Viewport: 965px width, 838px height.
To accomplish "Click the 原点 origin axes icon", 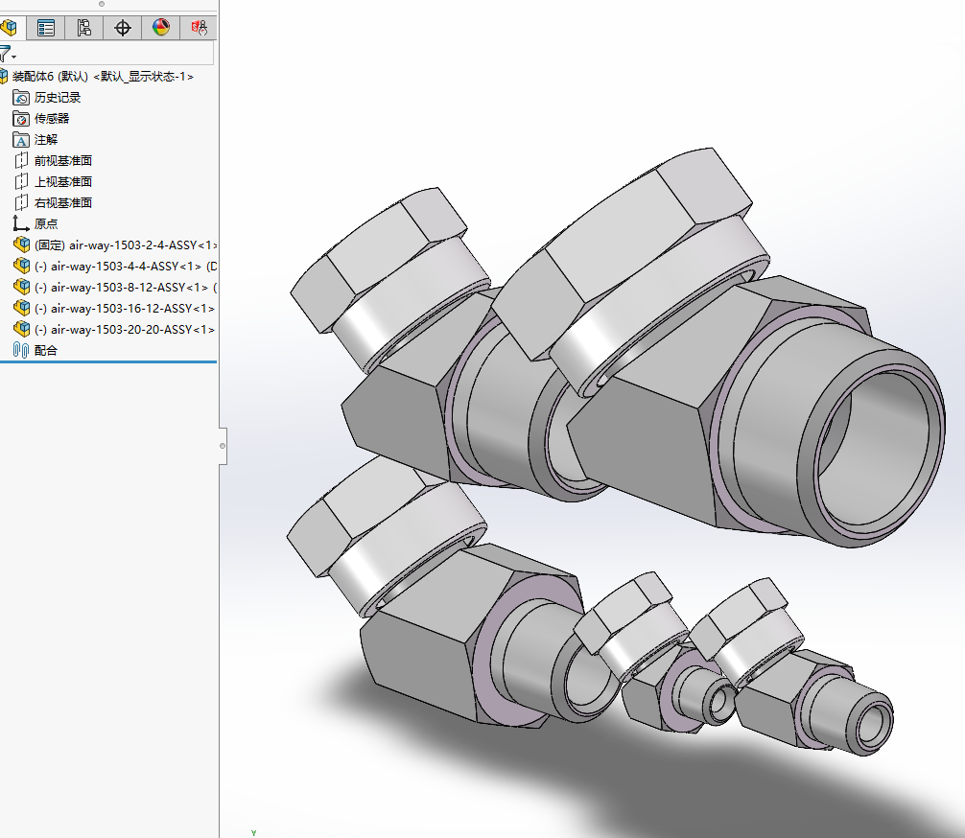I will pos(21,223).
